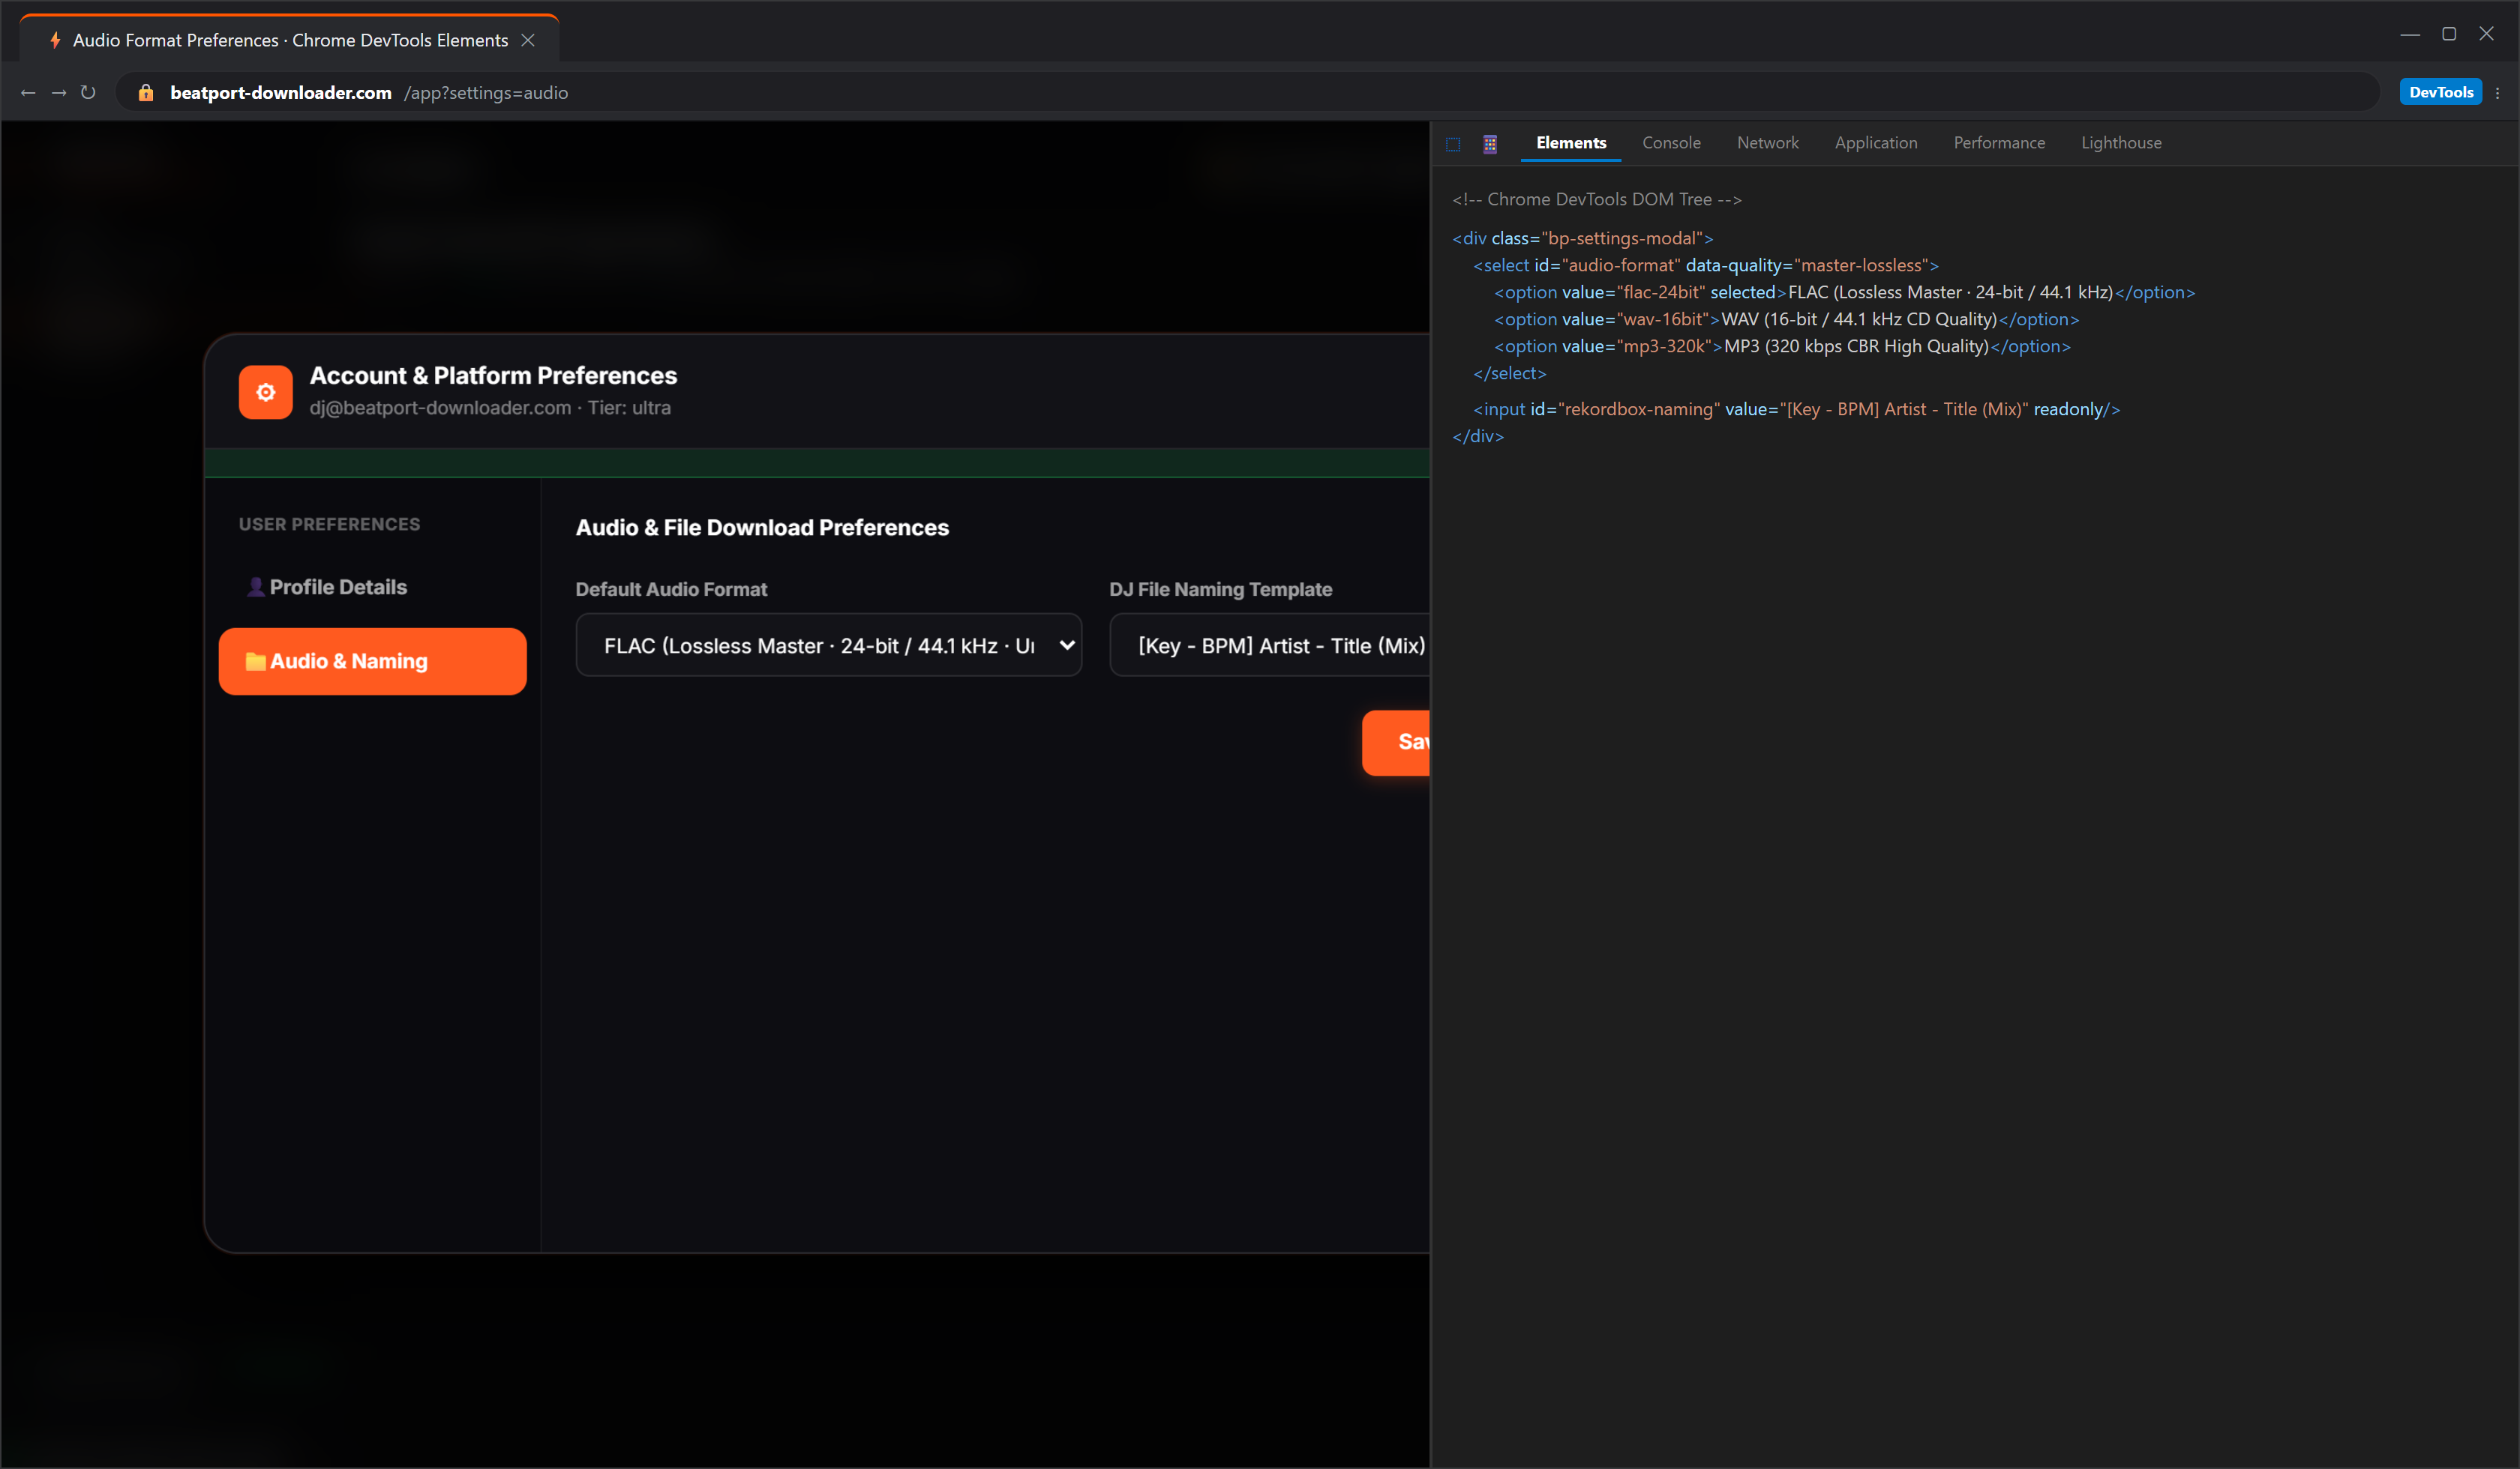The width and height of the screenshot is (2520, 1469).
Task: Click the orange Save button
Action: pyautogui.click(x=1396, y=741)
